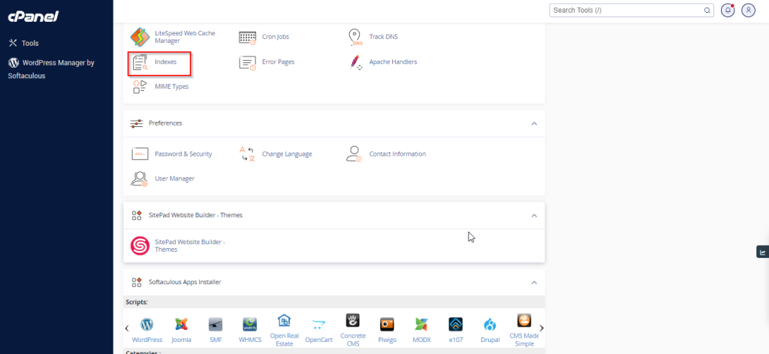The width and height of the screenshot is (769, 354).
Task: Launch SitePad Website Builder logo icon
Action: pos(140,246)
